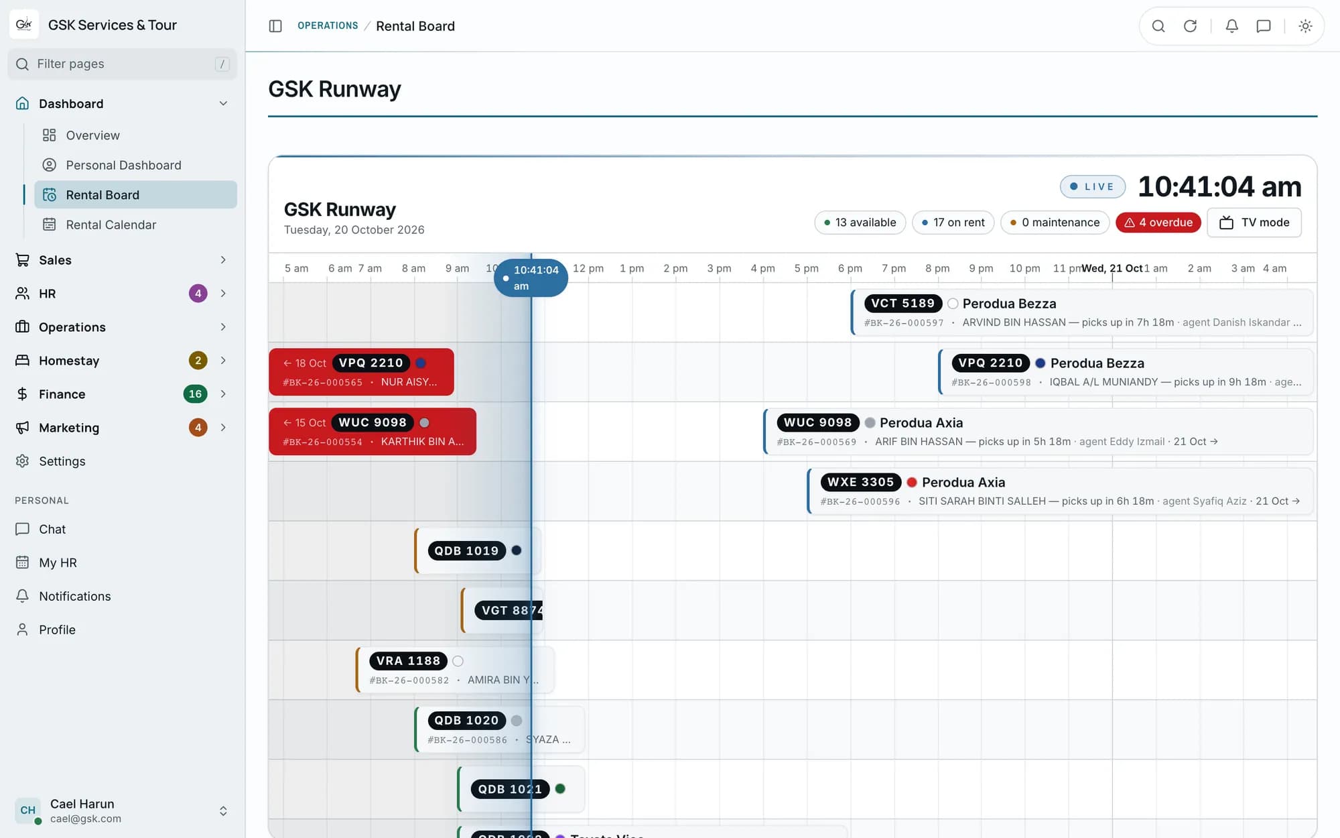Open Settings from sidebar

coord(122,461)
